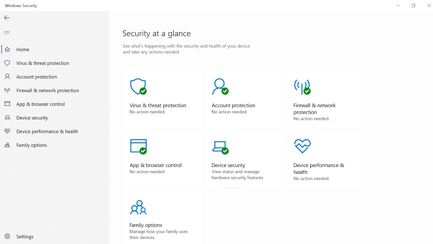Click the Account protection person icon
Viewport: 433px width, 244px height.
click(x=220, y=87)
